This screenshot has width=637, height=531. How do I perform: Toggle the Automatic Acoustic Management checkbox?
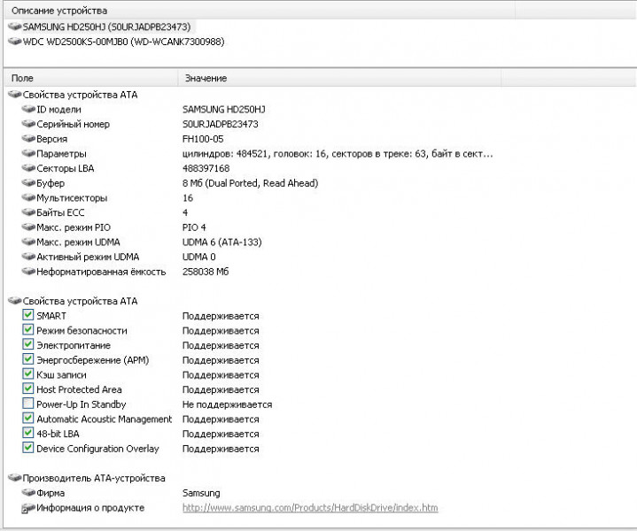pos(27,418)
